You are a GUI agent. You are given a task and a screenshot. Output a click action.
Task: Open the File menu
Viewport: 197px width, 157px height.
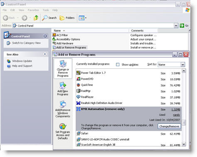point(5,10)
